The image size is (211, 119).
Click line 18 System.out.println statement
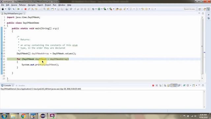pos(40,65)
